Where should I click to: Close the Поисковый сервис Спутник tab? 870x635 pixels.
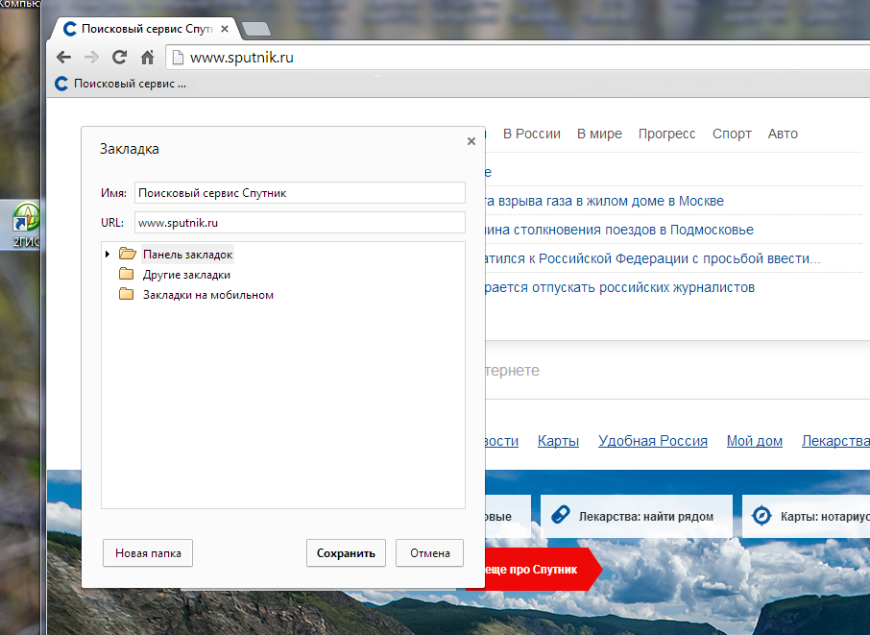click(225, 29)
